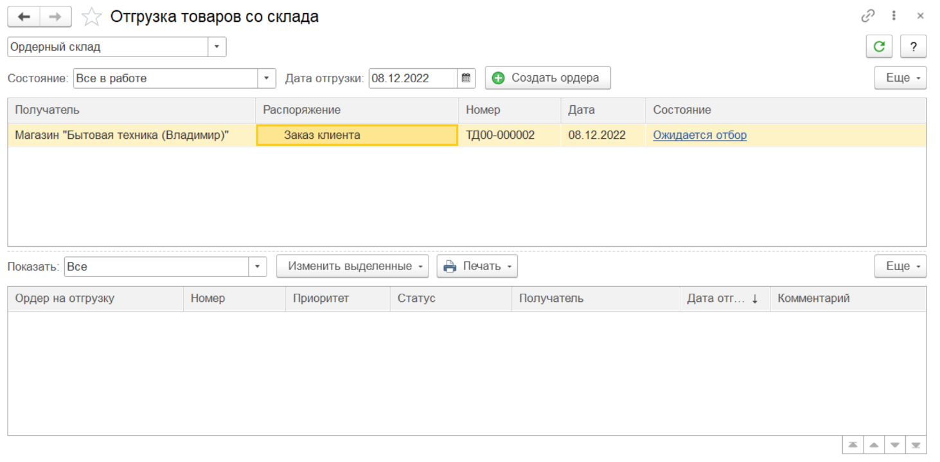Image resolution: width=940 pixels, height=462 pixels.
Task: Open the upper Еще menu
Action: click(x=900, y=78)
